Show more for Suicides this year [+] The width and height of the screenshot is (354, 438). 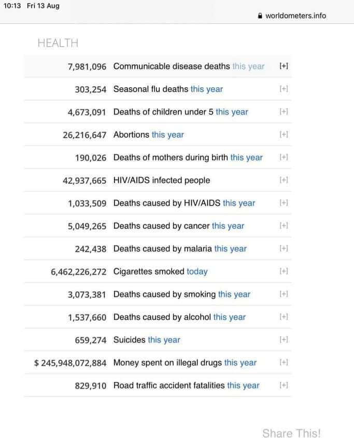coord(284,340)
